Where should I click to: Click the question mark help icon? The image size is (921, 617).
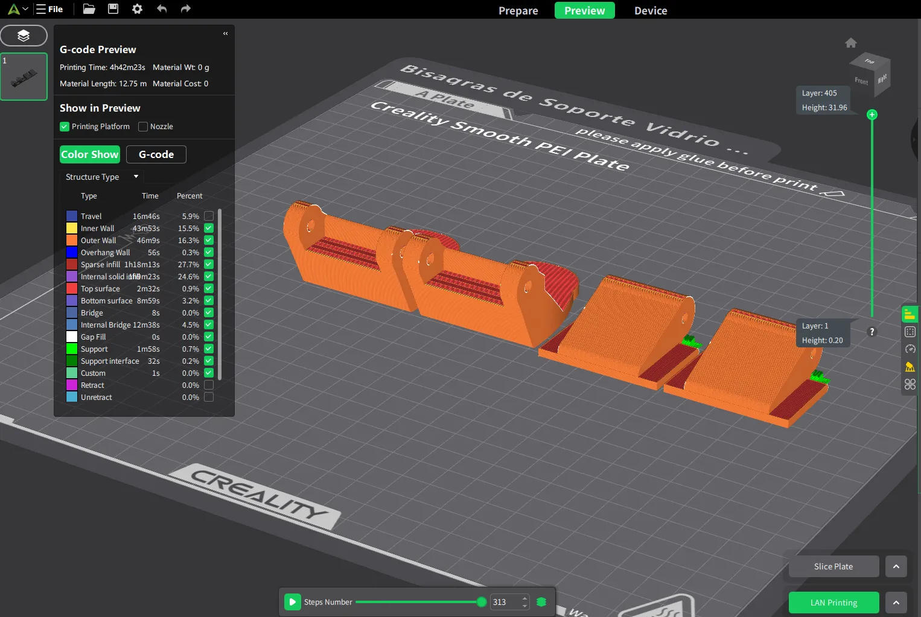pyautogui.click(x=872, y=332)
